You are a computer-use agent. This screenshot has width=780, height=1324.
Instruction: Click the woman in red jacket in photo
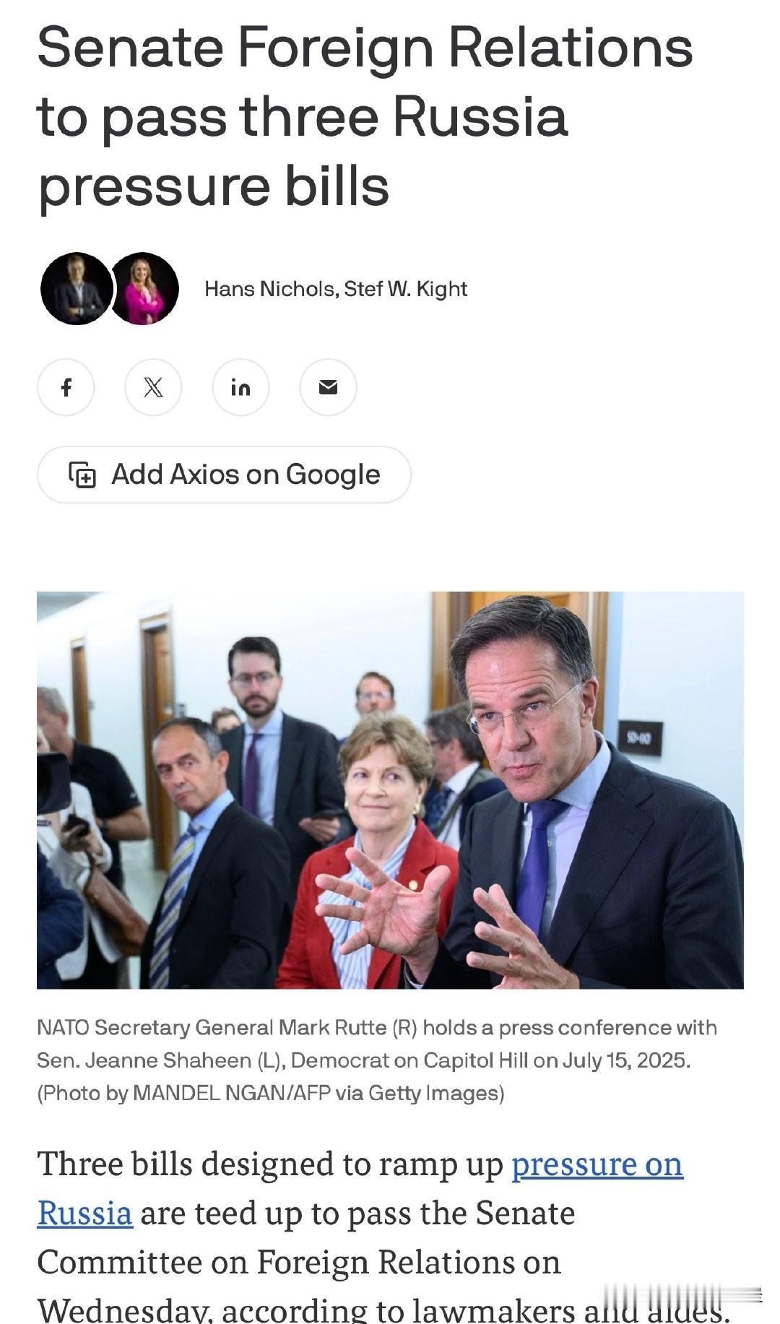pyautogui.click(x=368, y=852)
